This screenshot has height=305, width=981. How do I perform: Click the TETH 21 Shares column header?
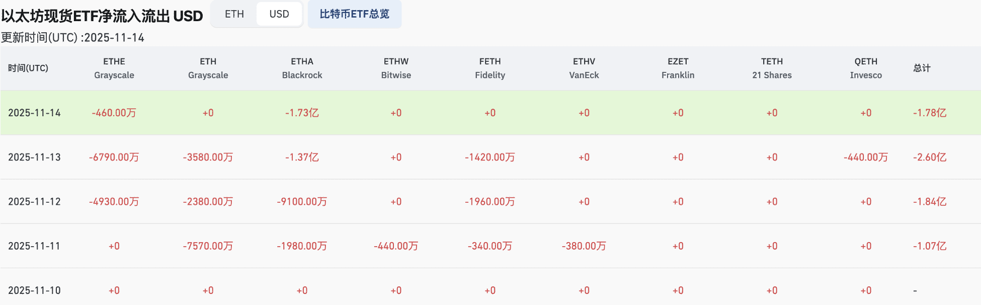click(x=772, y=68)
